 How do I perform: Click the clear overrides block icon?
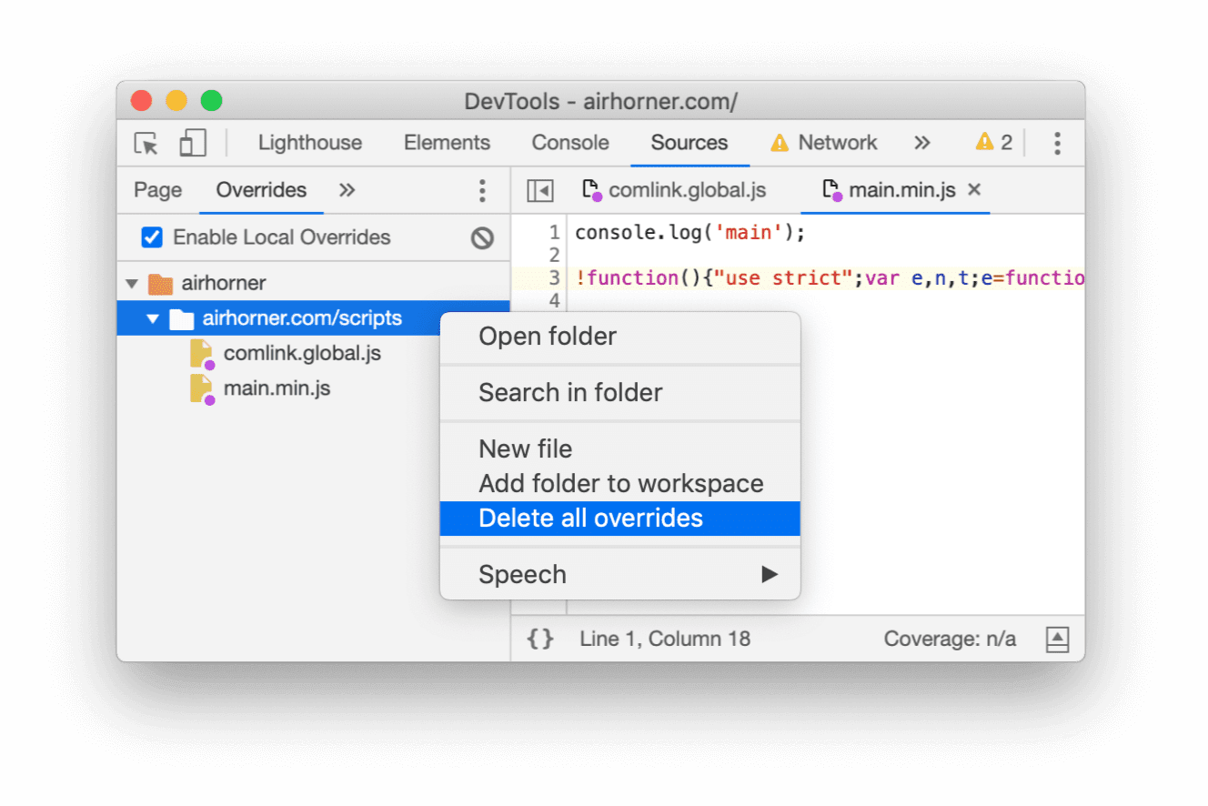[x=483, y=237]
